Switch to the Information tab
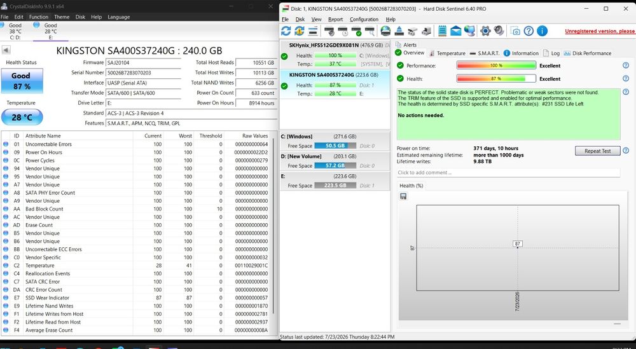Image resolution: width=636 pixels, height=349 pixels. click(x=522, y=53)
